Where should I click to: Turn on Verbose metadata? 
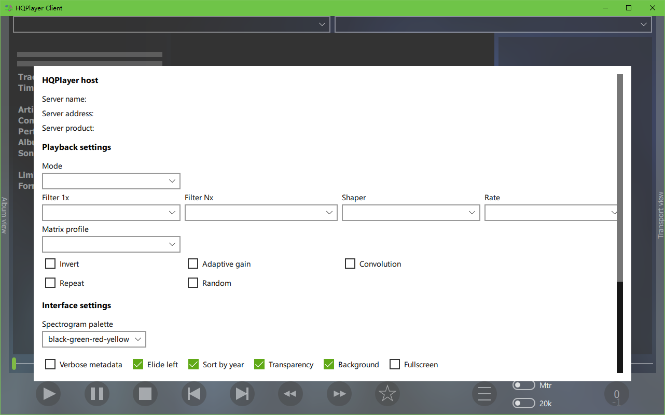50,364
